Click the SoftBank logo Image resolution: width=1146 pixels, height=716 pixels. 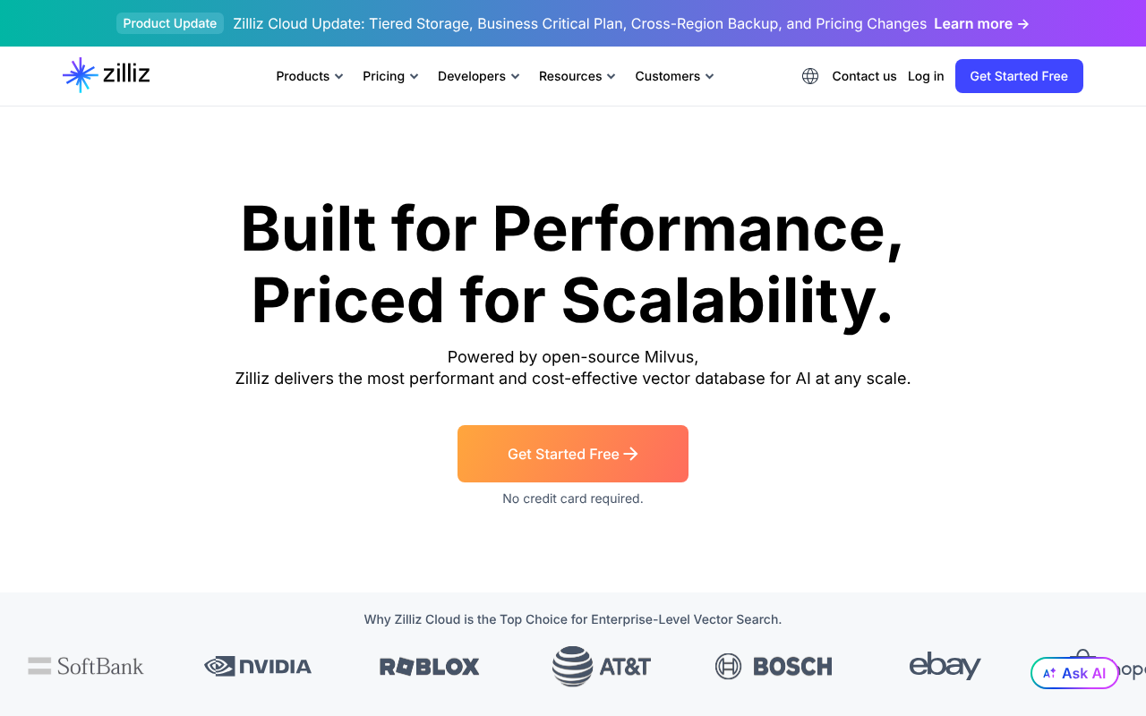click(86, 666)
